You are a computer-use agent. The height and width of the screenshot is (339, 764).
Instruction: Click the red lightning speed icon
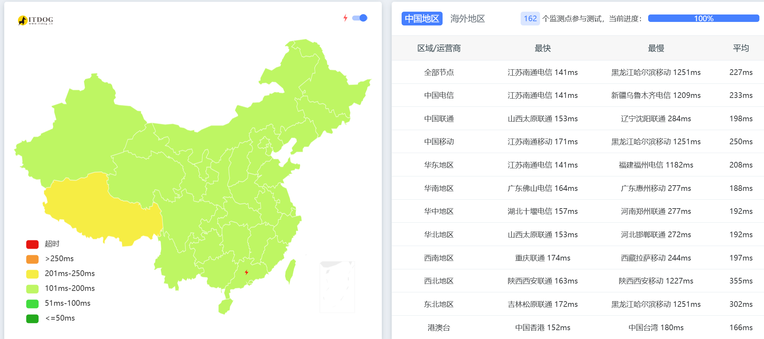tap(345, 18)
